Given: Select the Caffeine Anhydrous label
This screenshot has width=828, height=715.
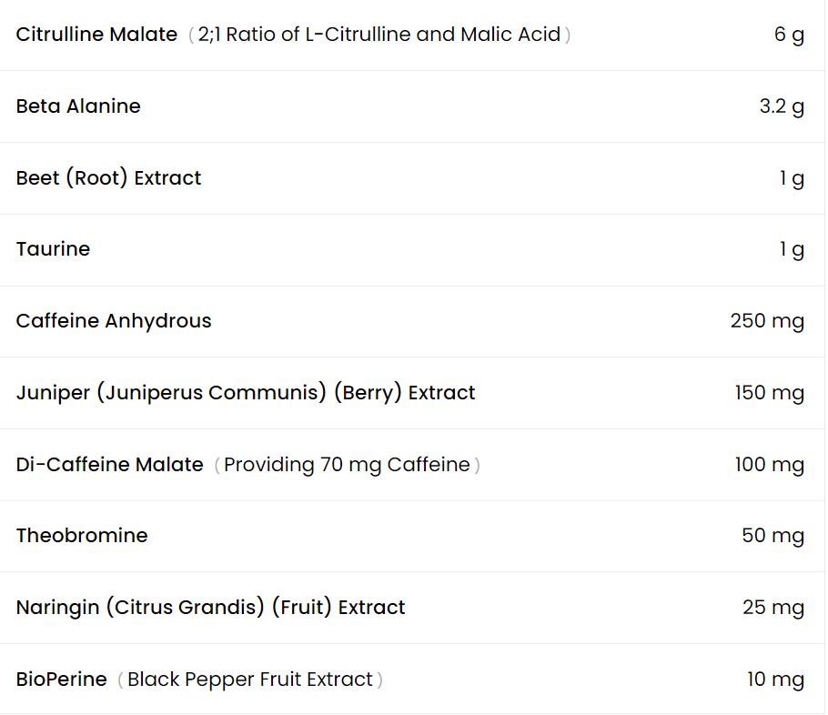Looking at the screenshot, I should 114,321.
